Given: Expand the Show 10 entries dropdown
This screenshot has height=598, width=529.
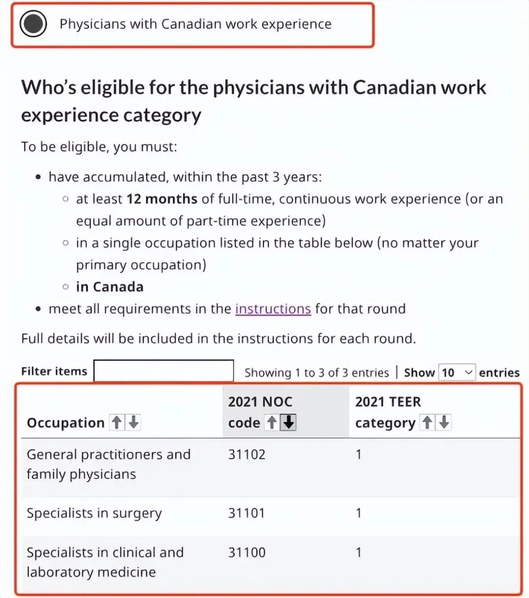Looking at the screenshot, I should point(457,373).
